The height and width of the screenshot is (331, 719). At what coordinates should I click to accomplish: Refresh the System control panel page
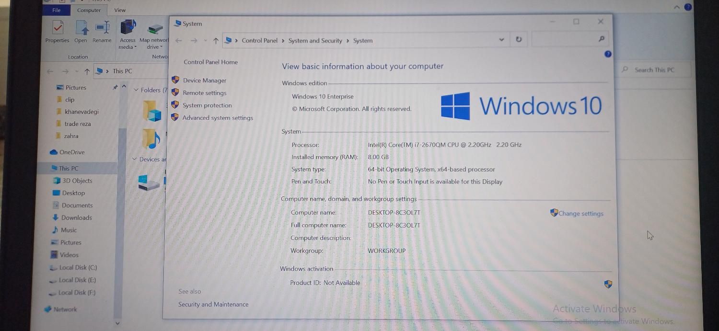519,39
